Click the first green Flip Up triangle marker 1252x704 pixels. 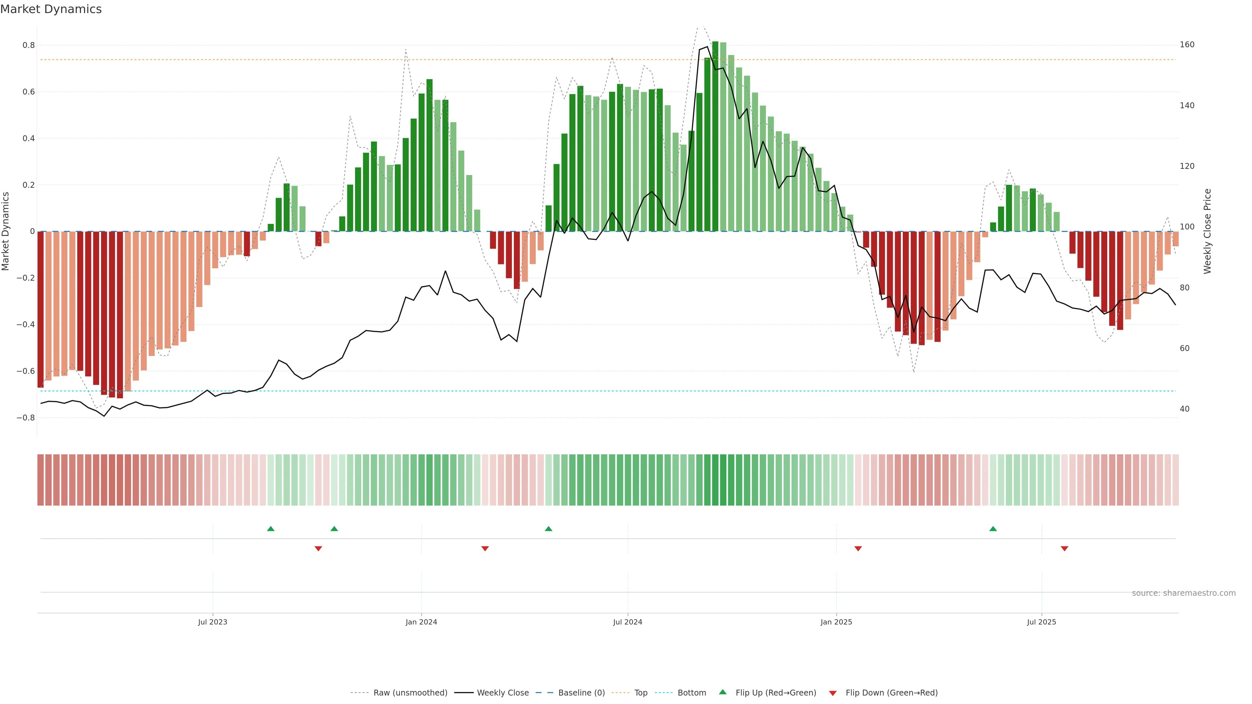[271, 529]
